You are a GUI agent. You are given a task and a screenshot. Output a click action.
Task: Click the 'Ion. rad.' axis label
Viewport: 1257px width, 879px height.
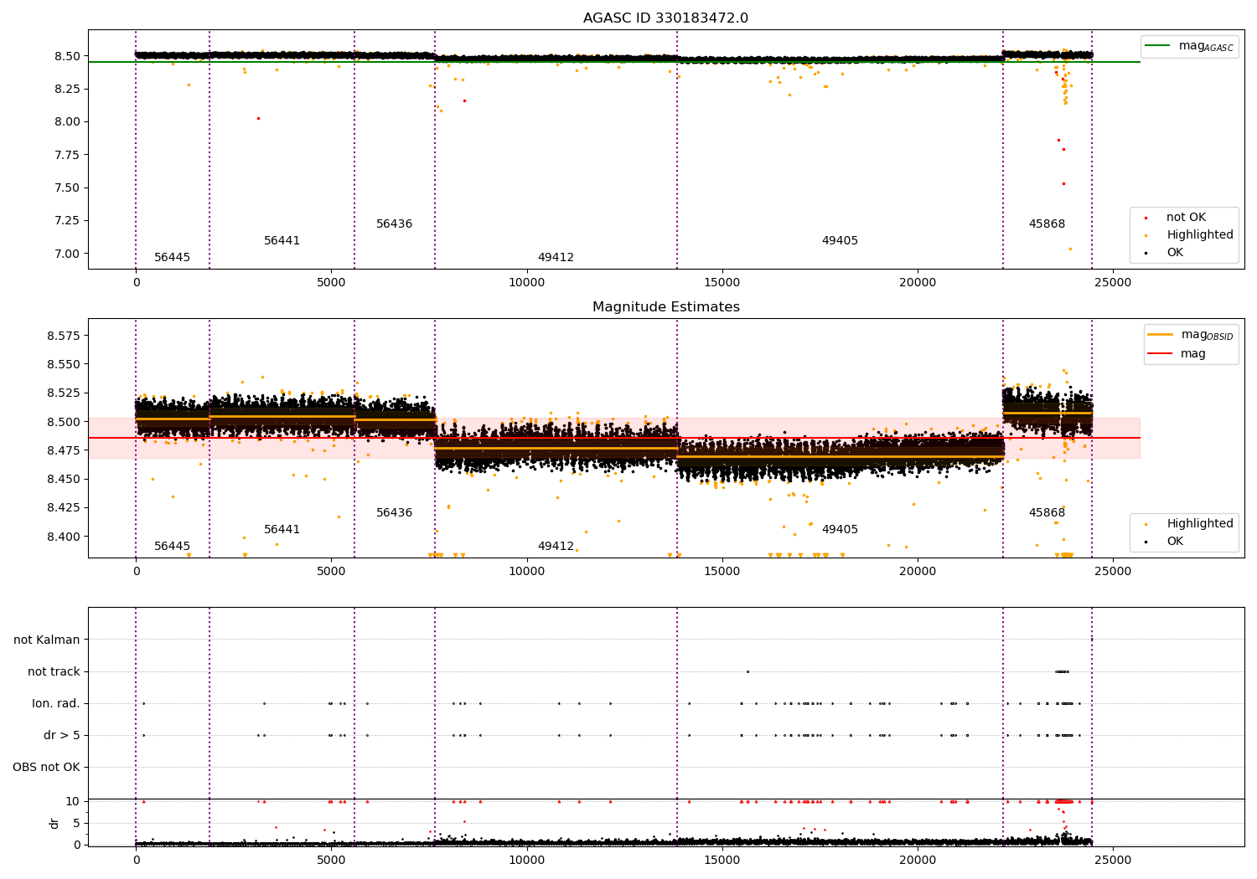click(x=56, y=704)
